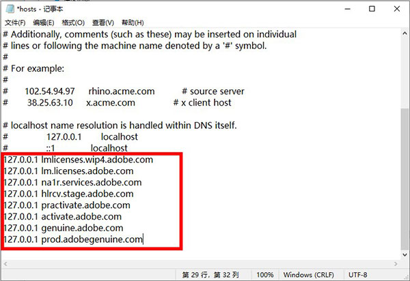Open the 帮助(H) menu

click(133, 23)
